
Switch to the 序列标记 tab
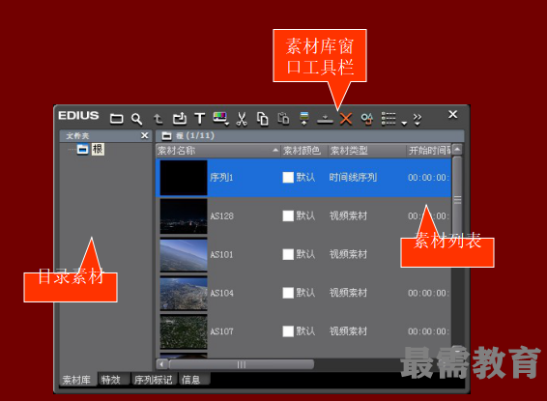coord(153,380)
